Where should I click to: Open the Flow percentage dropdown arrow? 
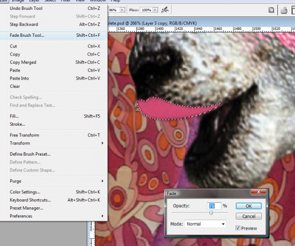[x=155, y=10]
